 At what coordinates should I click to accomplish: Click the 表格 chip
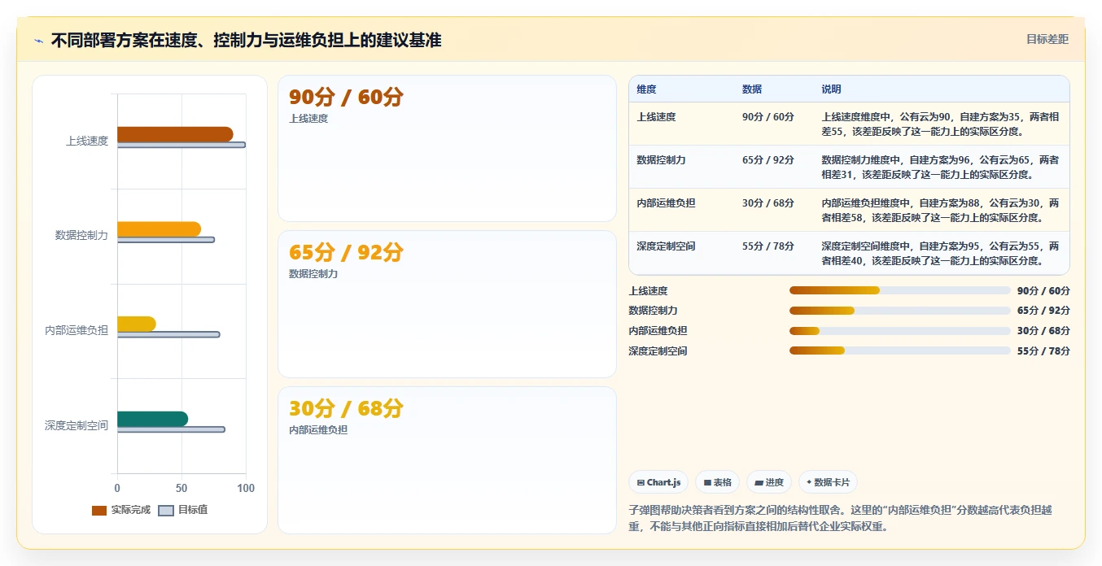pos(717,482)
